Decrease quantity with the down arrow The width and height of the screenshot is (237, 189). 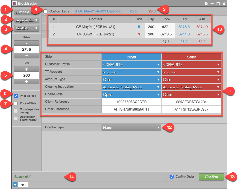[x=26, y=81]
